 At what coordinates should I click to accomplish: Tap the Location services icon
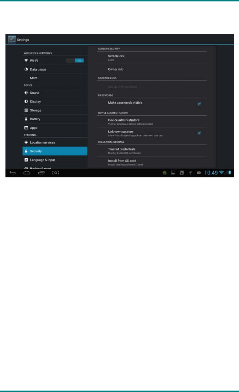(x=26, y=142)
